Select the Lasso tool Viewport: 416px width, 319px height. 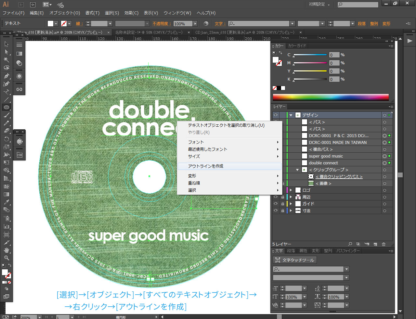click(6, 68)
